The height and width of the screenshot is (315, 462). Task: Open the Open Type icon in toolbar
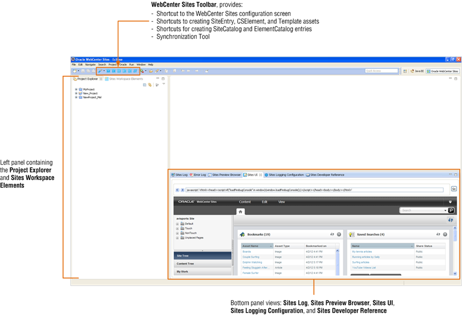pyautogui.click(x=151, y=71)
